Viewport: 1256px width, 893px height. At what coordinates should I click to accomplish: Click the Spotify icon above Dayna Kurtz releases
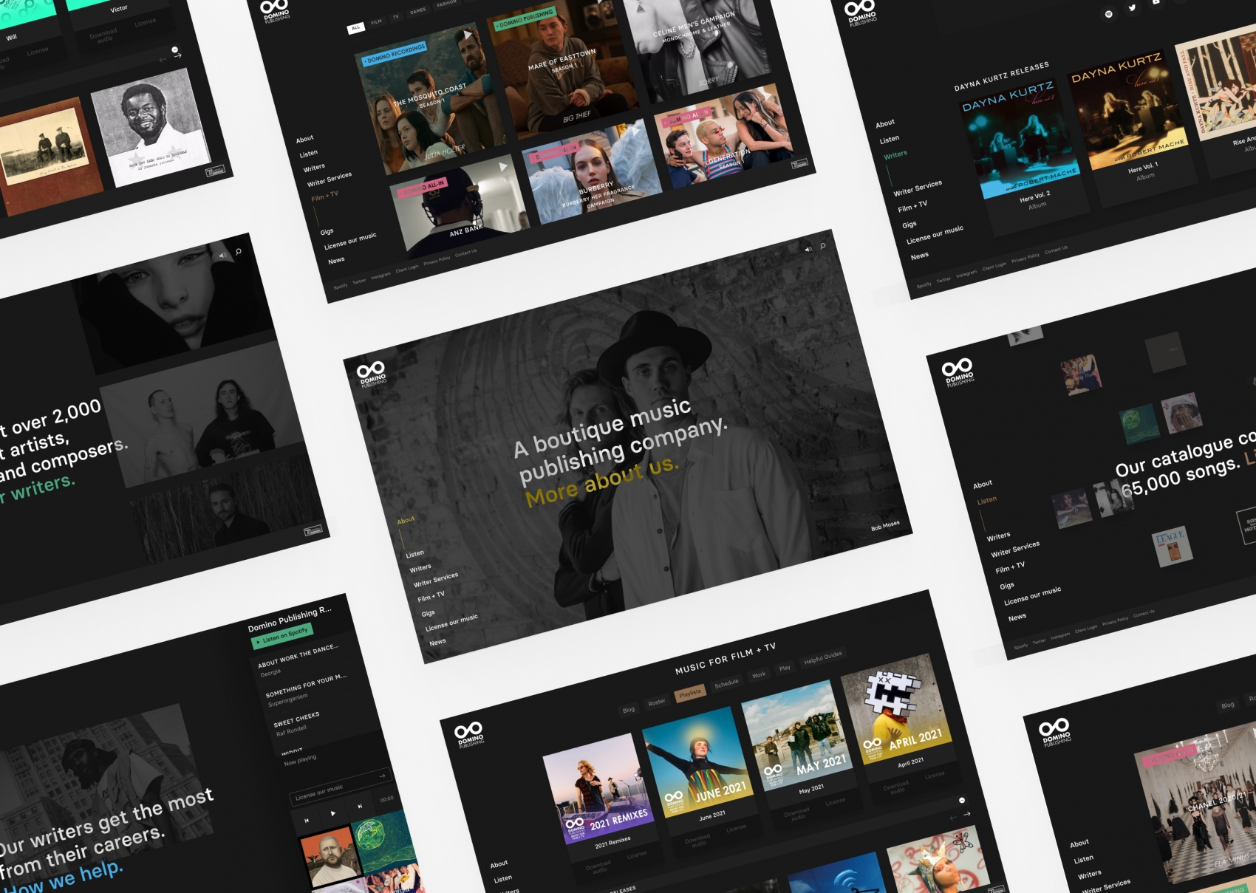click(x=1108, y=14)
